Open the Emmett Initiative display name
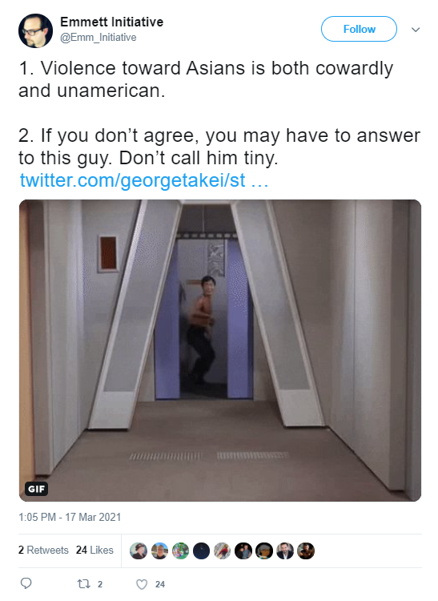 point(111,22)
